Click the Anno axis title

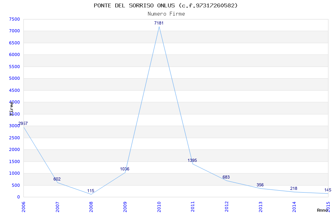click(322, 210)
